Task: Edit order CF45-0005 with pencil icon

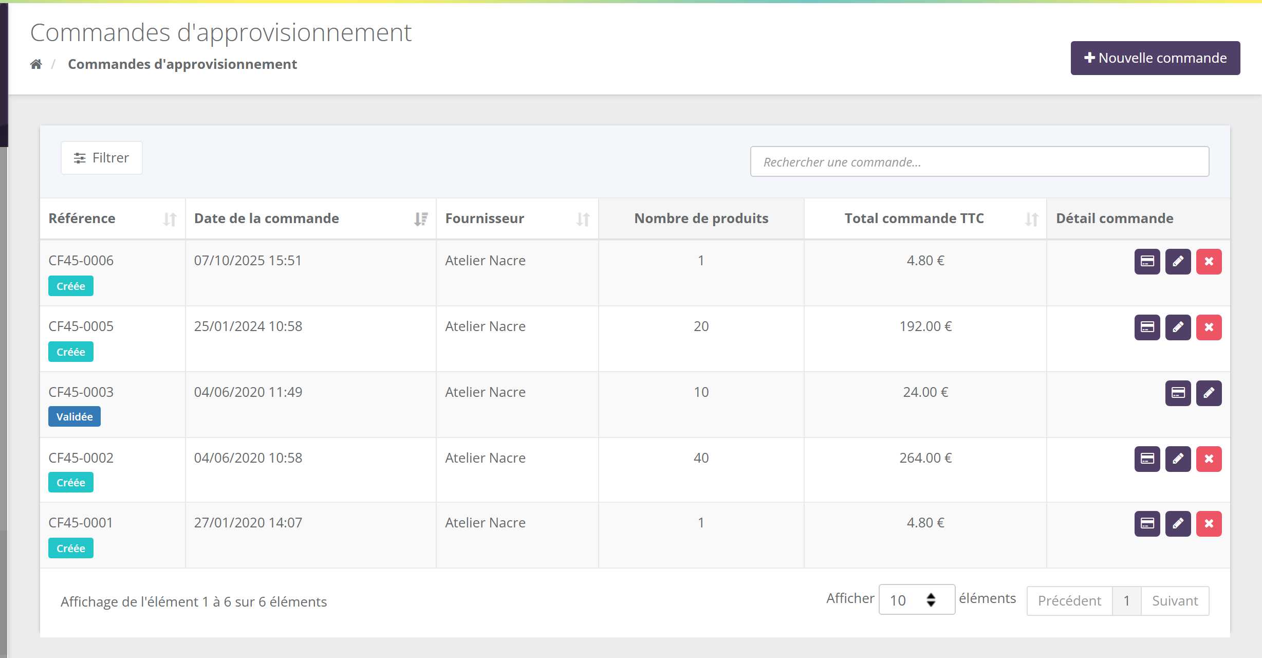Action: 1178,327
